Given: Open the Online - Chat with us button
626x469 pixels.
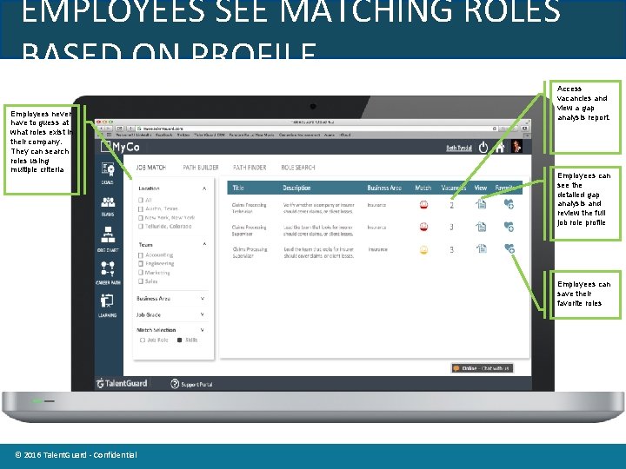Looking at the screenshot, I should (482, 368).
